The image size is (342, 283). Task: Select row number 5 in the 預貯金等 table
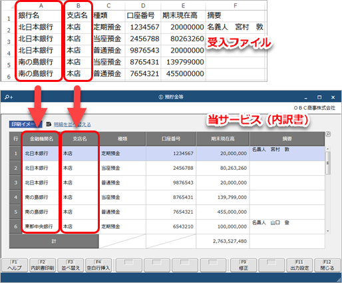coord(15,212)
